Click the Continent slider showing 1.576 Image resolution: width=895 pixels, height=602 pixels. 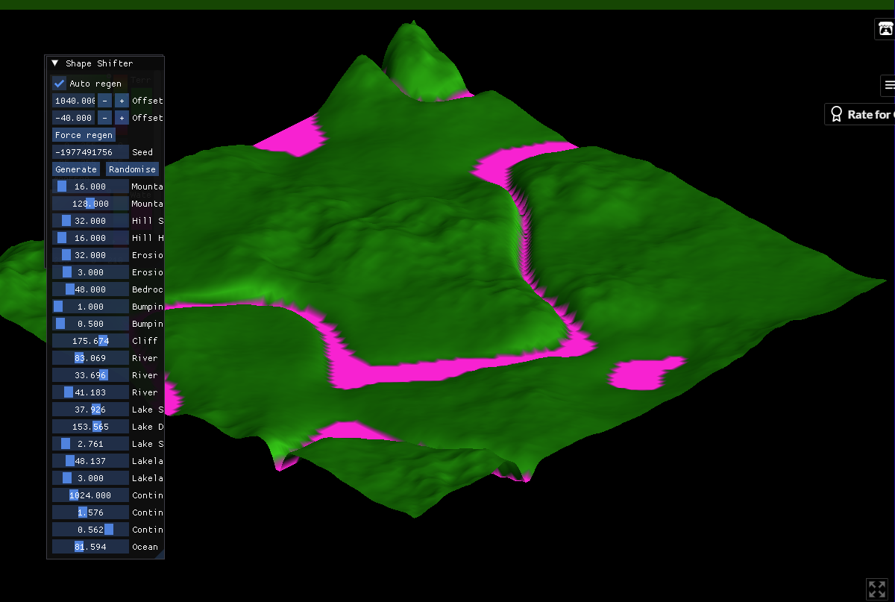click(90, 512)
